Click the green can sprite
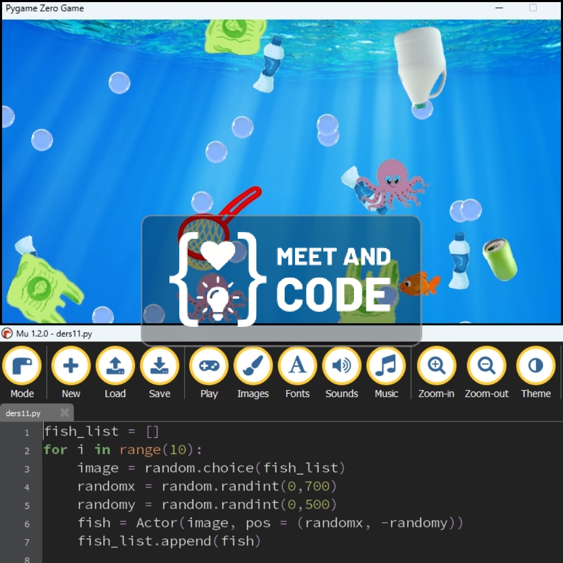Image resolution: width=563 pixels, height=563 pixels. click(x=500, y=259)
